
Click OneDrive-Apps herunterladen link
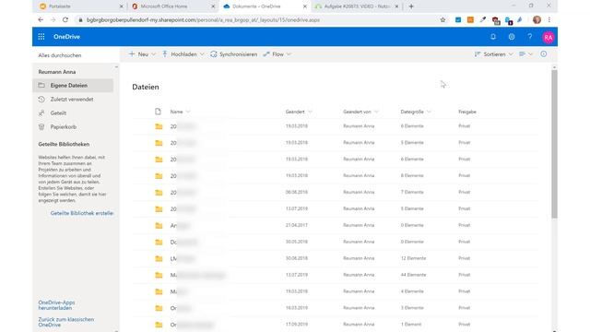click(x=56, y=305)
